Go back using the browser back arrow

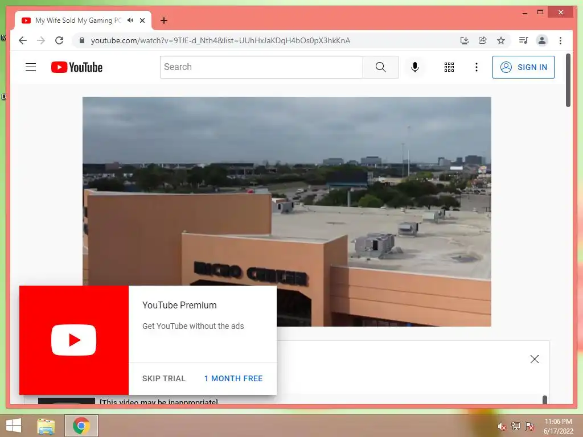click(23, 40)
